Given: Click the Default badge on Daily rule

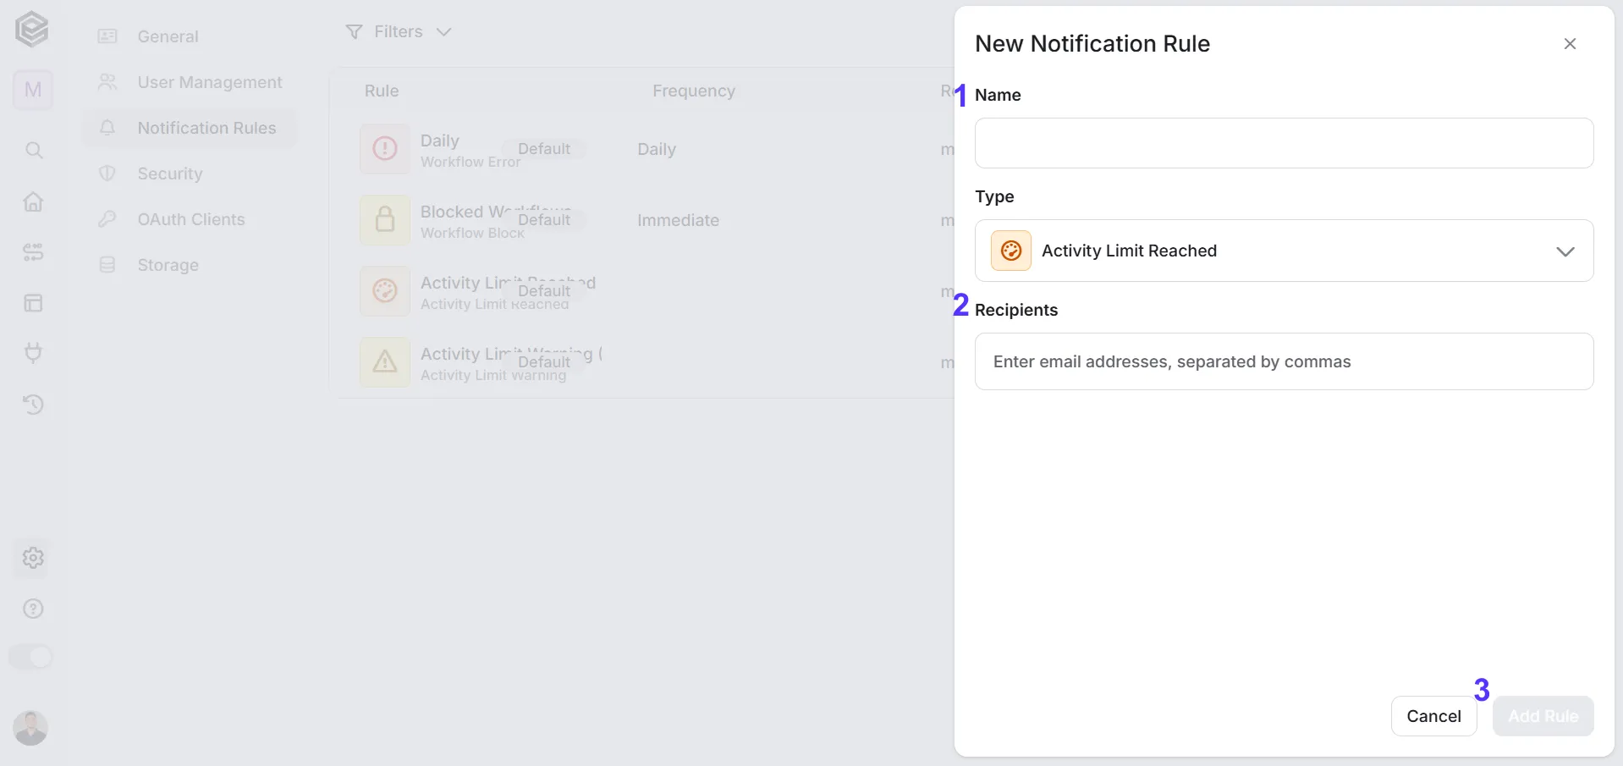Looking at the screenshot, I should [x=544, y=149].
